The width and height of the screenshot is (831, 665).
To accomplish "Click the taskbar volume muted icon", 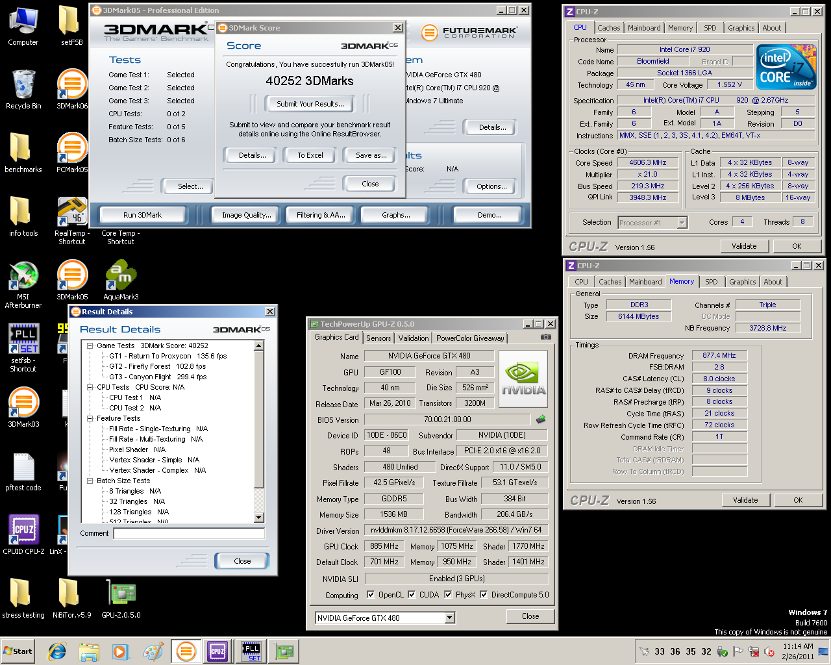I will [x=769, y=651].
